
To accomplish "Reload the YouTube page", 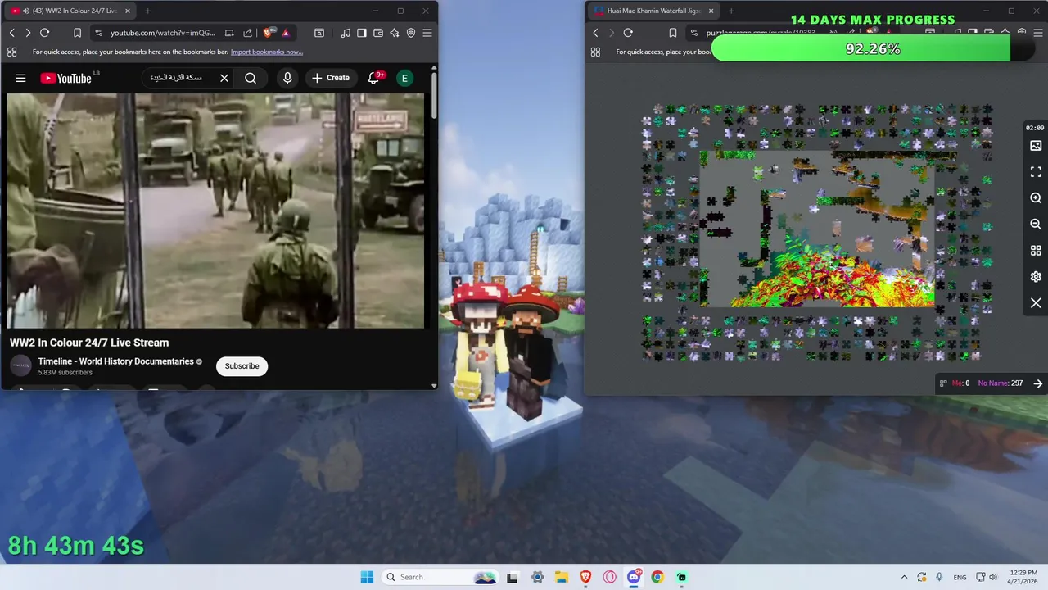I will pyautogui.click(x=45, y=33).
